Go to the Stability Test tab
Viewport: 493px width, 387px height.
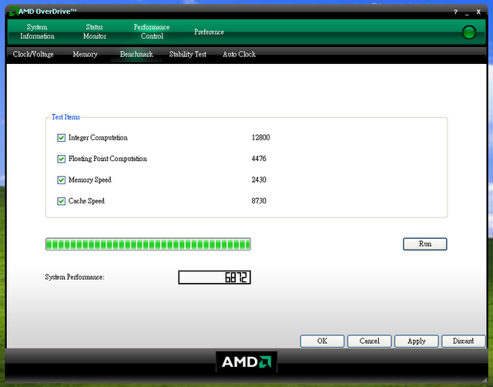[x=188, y=55]
